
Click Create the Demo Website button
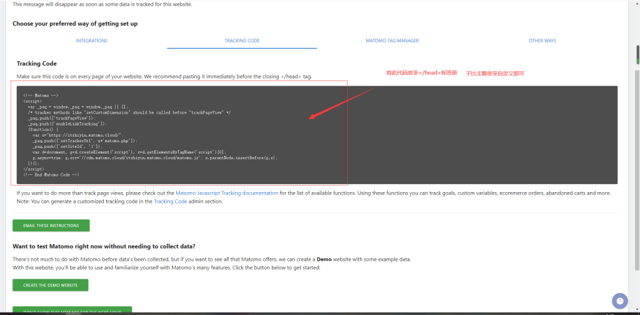51,285
